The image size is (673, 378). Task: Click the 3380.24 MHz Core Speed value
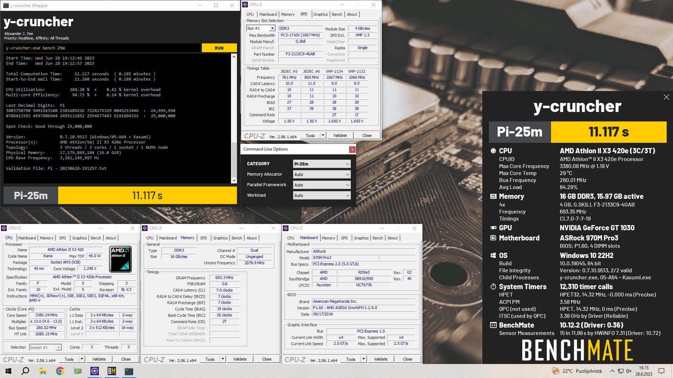click(x=46, y=315)
